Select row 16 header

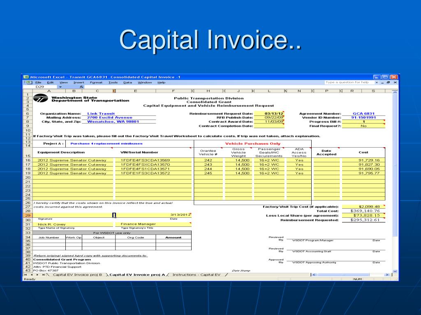[28, 160]
